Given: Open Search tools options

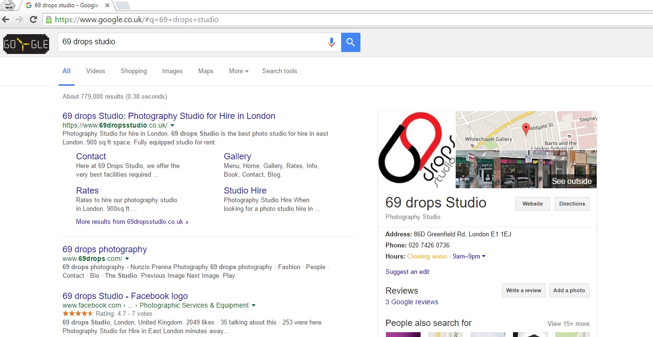Looking at the screenshot, I should click(280, 71).
